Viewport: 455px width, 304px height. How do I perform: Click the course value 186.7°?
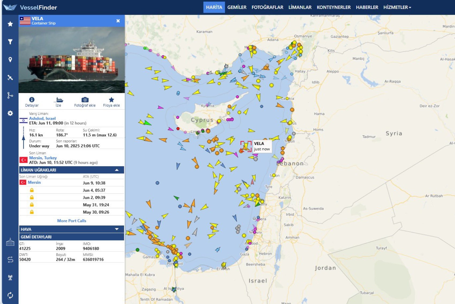[62, 135]
